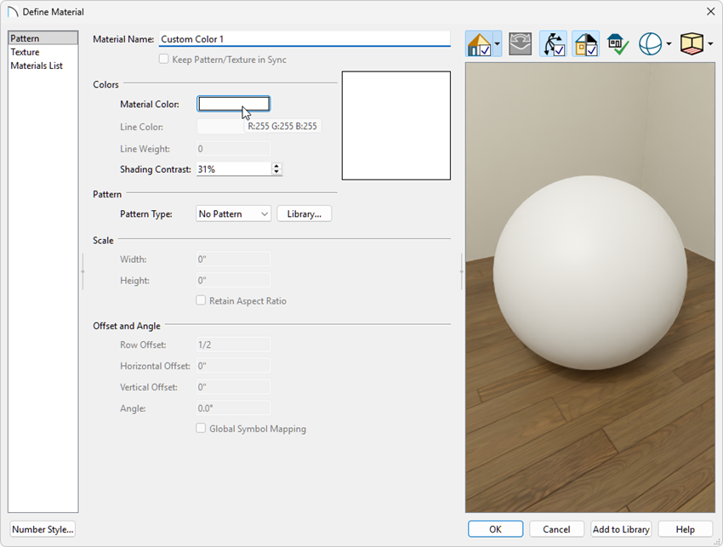Enable Keep Pattern/Texture in Sync

click(x=163, y=59)
